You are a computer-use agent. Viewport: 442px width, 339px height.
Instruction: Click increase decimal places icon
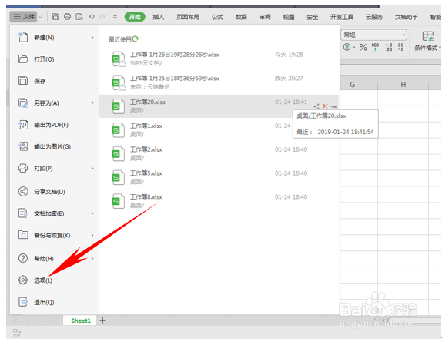pyautogui.click(x=389, y=47)
